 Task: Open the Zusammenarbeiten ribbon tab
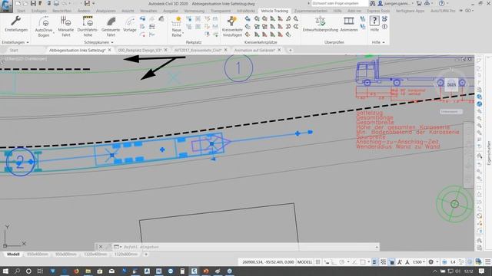[311, 11]
